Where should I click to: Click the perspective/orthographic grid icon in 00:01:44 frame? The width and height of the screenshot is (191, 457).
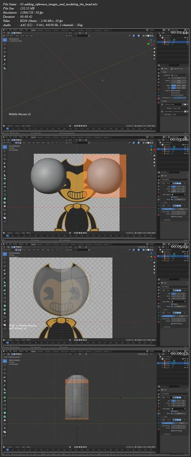pyautogui.click(x=154, y=58)
